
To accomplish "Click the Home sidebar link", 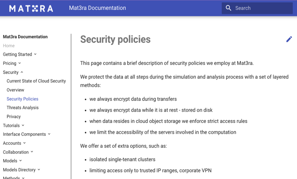I will tap(9, 46).
